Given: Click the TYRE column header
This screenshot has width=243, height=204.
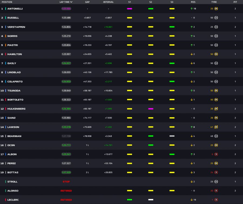Looking at the screenshot, I should click(214, 2).
